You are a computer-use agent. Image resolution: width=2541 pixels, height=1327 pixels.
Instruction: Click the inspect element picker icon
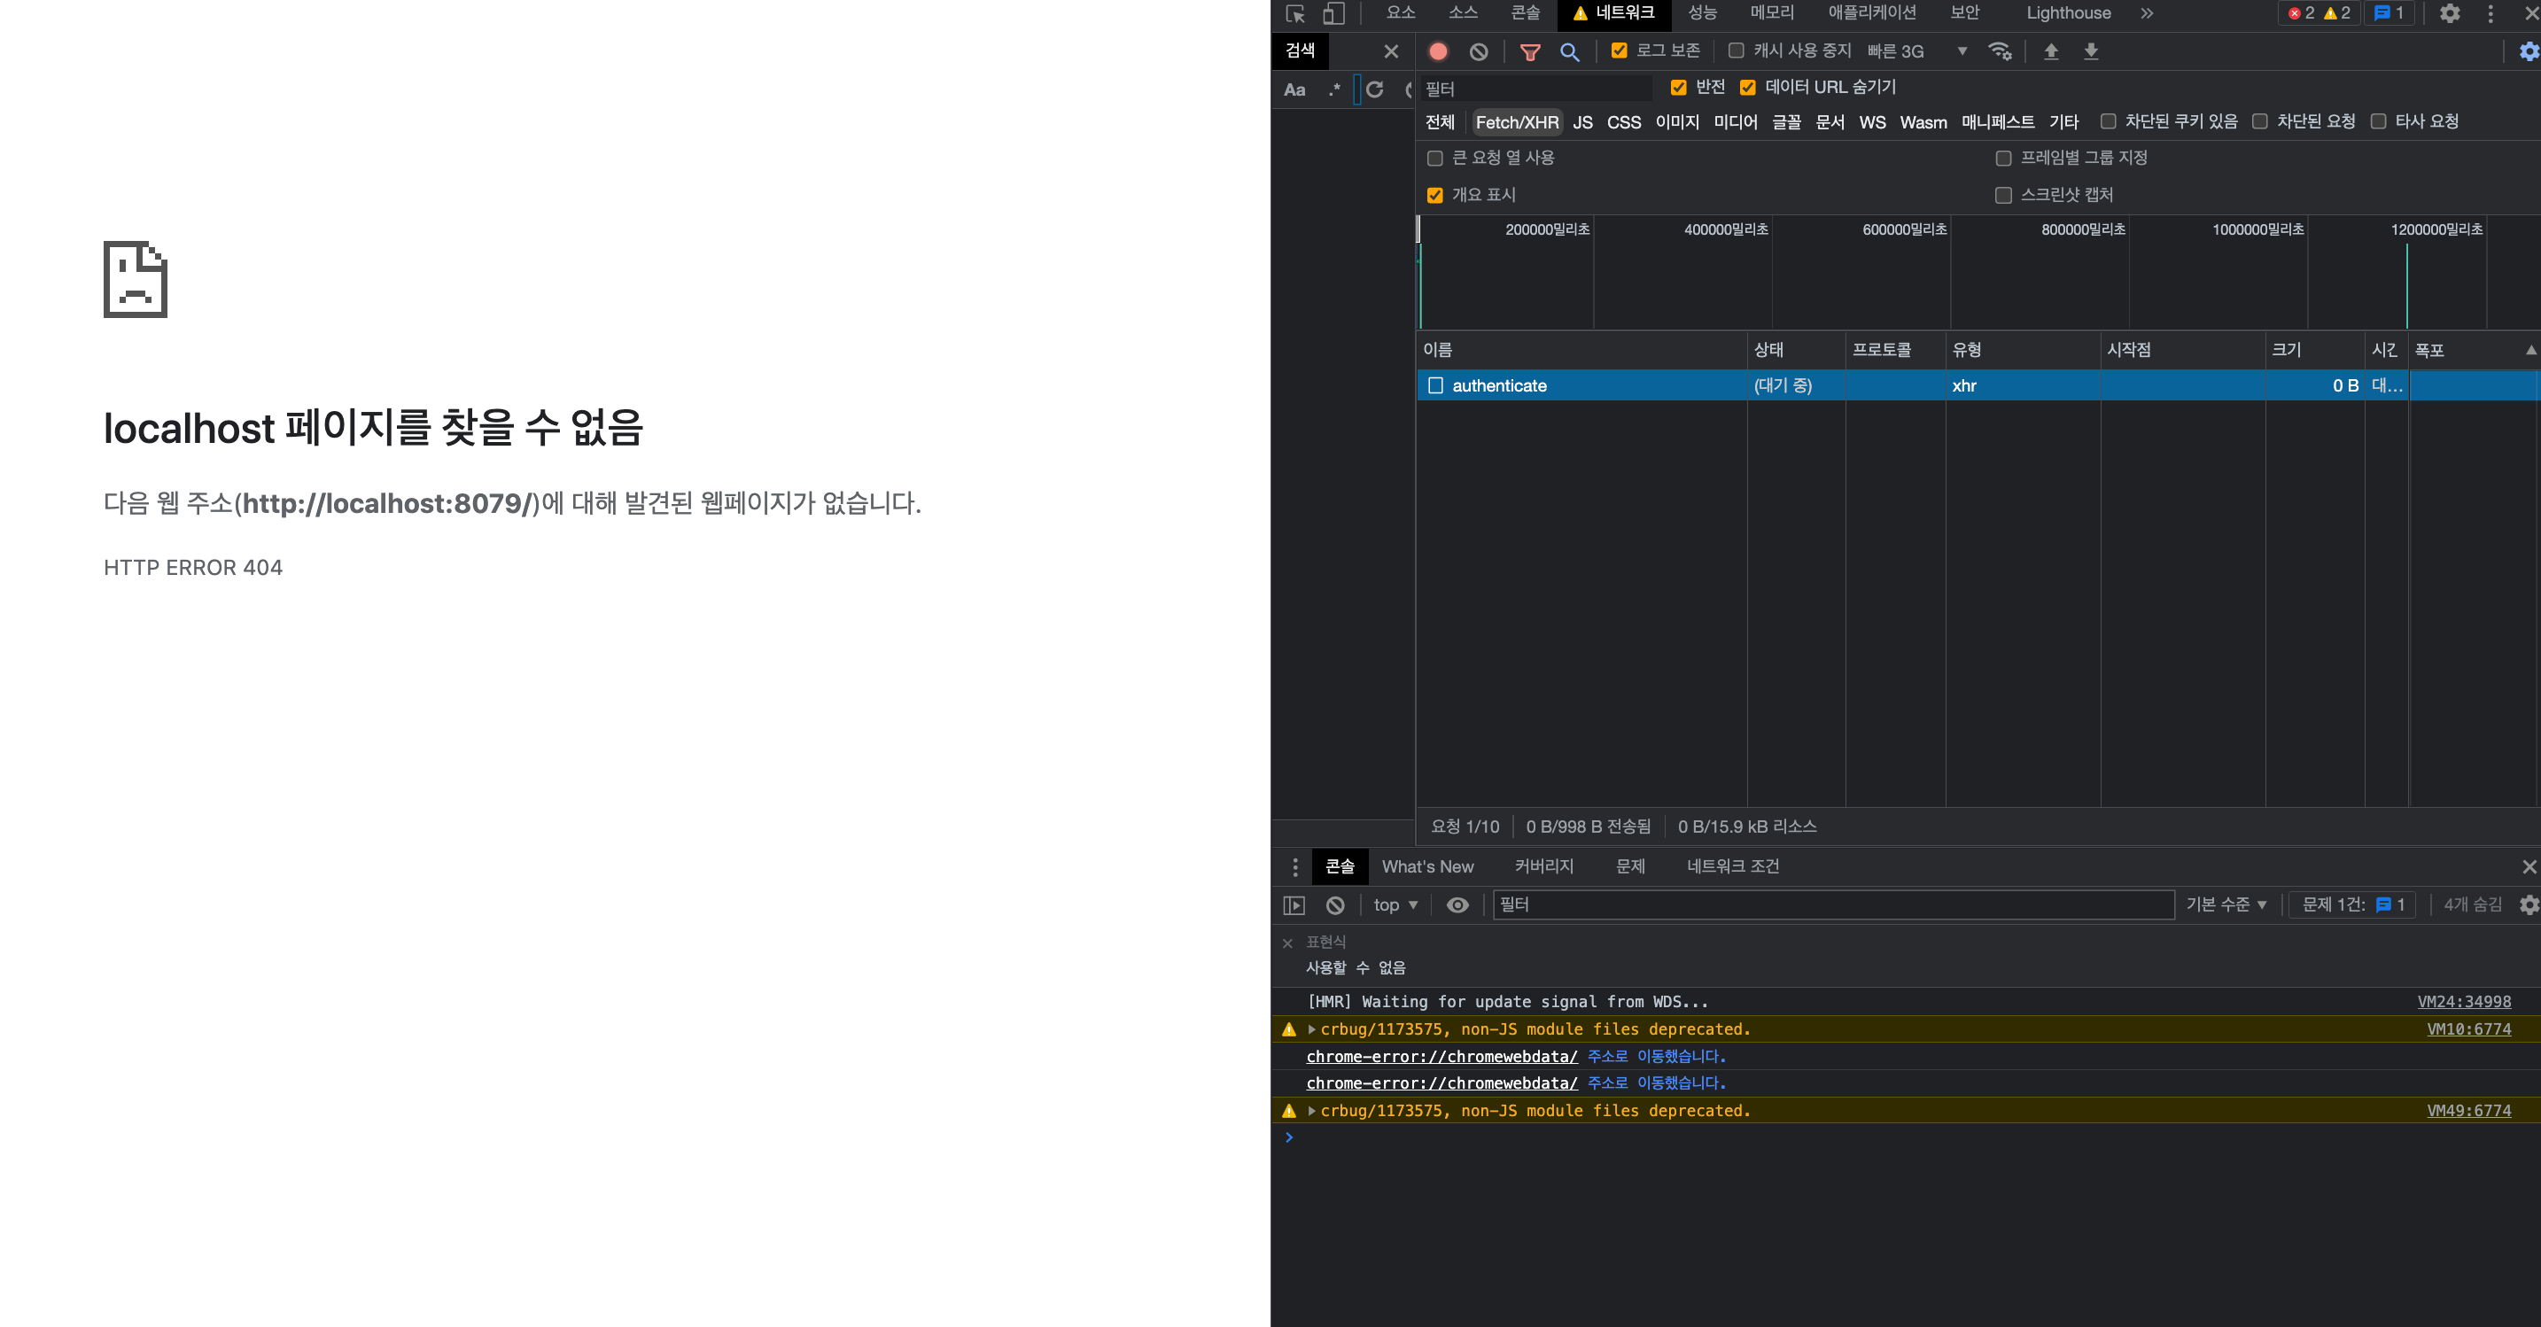[1295, 14]
